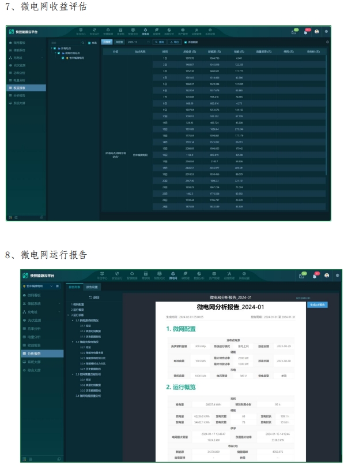
Task: Collapse 微网示例站点 tree node arrow
Action: point(55,53)
